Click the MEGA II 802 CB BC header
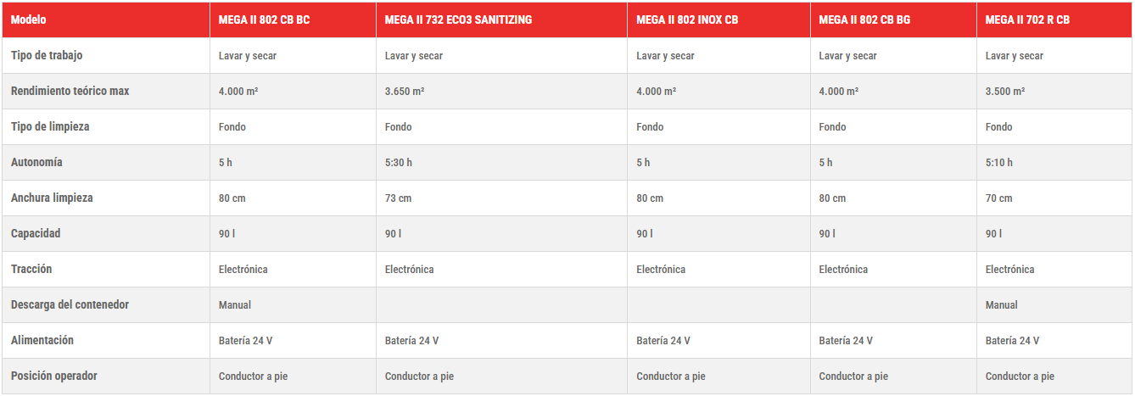Image resolution: width=1135 pixels, height=396 pixels. [x=264, y=20]
